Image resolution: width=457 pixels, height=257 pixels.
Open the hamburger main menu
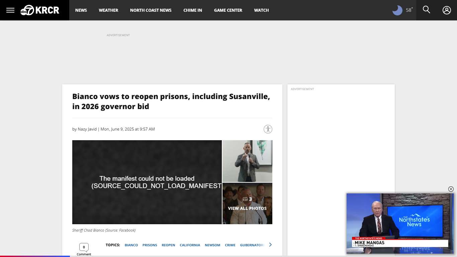(10, 10)
